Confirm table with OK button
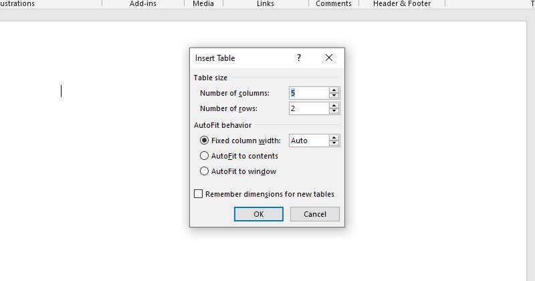The height and width of the screenshot is (281, 535). click(x=259, y=214)
